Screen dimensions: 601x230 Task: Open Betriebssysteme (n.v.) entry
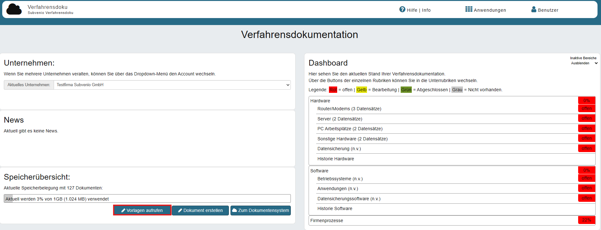pos(340,179)
